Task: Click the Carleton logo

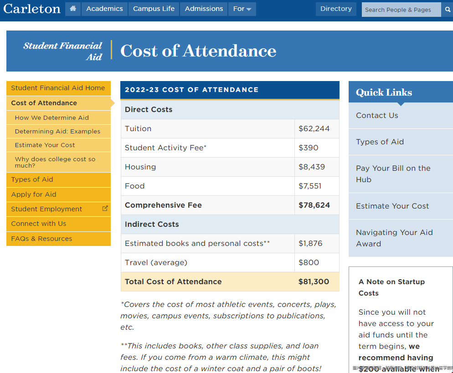Action: 32,9
